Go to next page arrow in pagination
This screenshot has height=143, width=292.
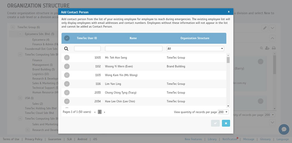tap(104, 112)
